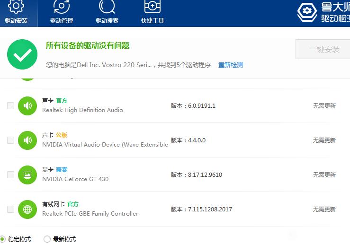Go to 快捷工具 tab
This screenshot has width=350, height=244.
click(x=153, y=13)
